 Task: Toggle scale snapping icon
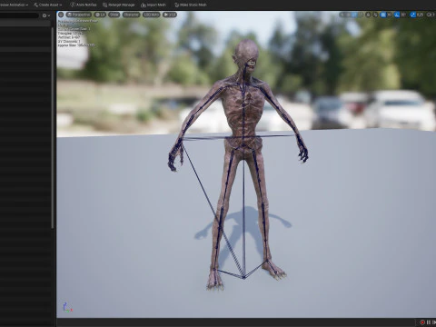(x=412, y=15)
